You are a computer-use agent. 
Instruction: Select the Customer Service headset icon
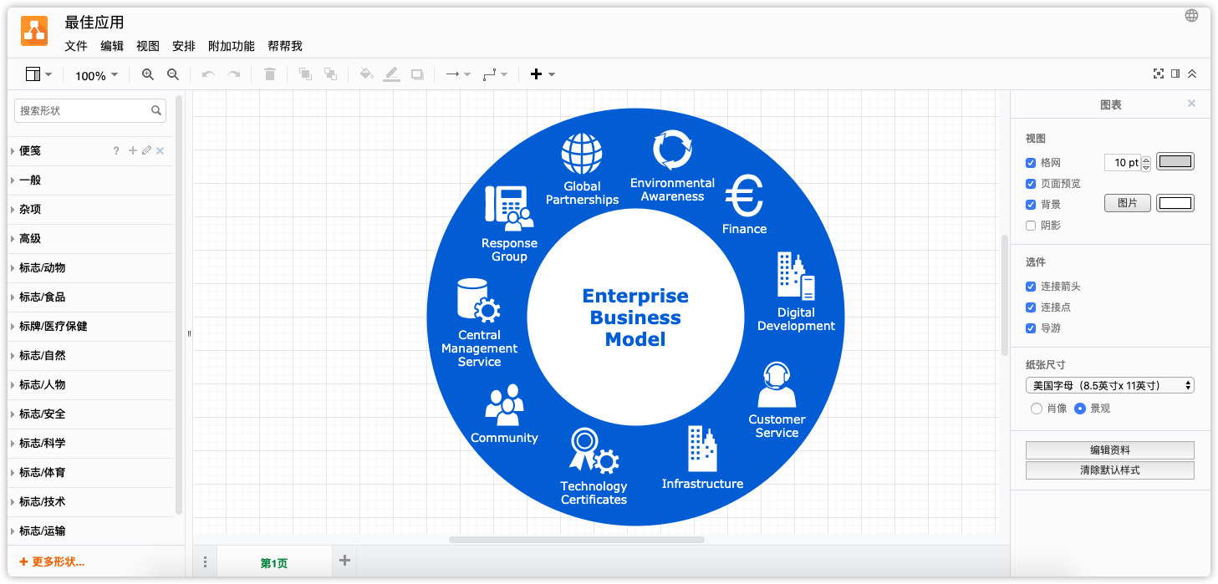pyautogui.click(x=777, y=385)
